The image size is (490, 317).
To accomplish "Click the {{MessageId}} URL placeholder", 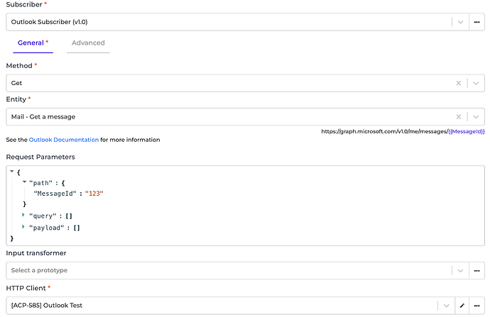I will point(467,131).
